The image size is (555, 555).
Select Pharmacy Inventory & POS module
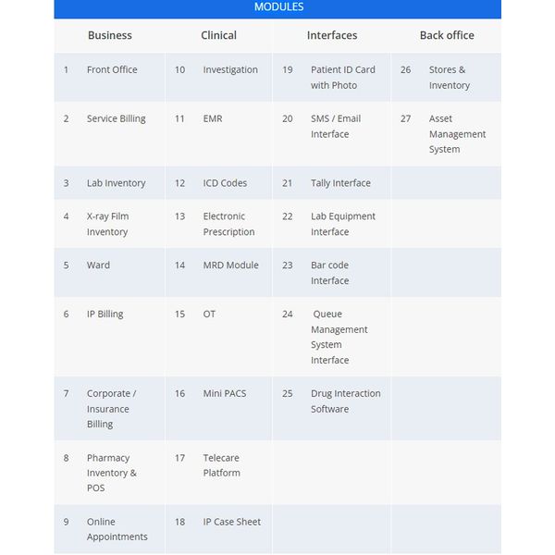pos(112,473)
